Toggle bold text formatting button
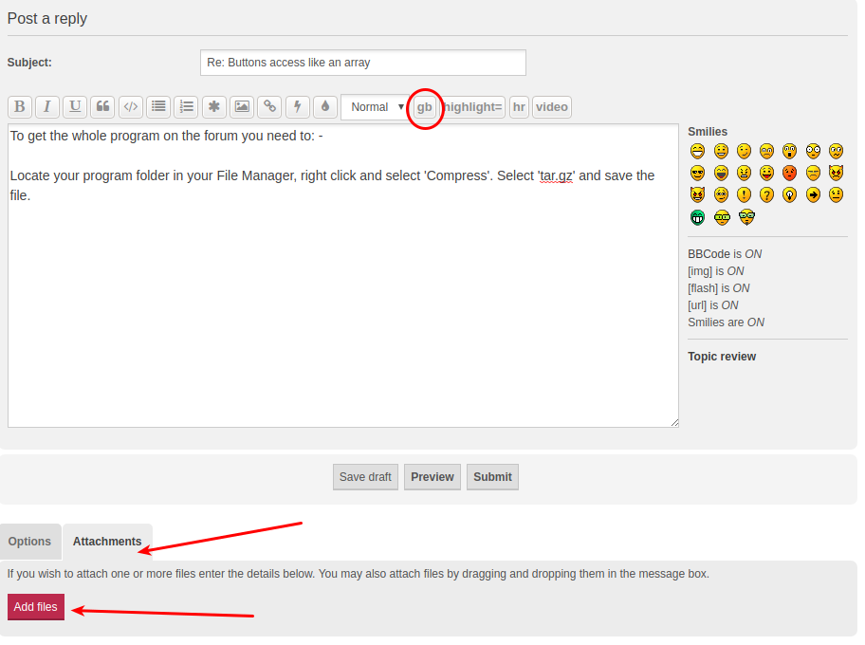865x645 pixels. pos(20,106)
